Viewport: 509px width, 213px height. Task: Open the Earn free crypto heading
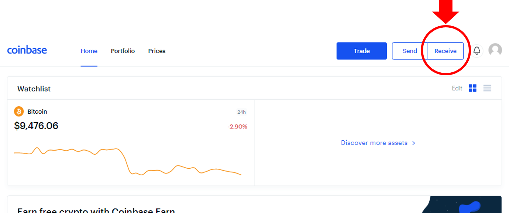coord(96,210)
